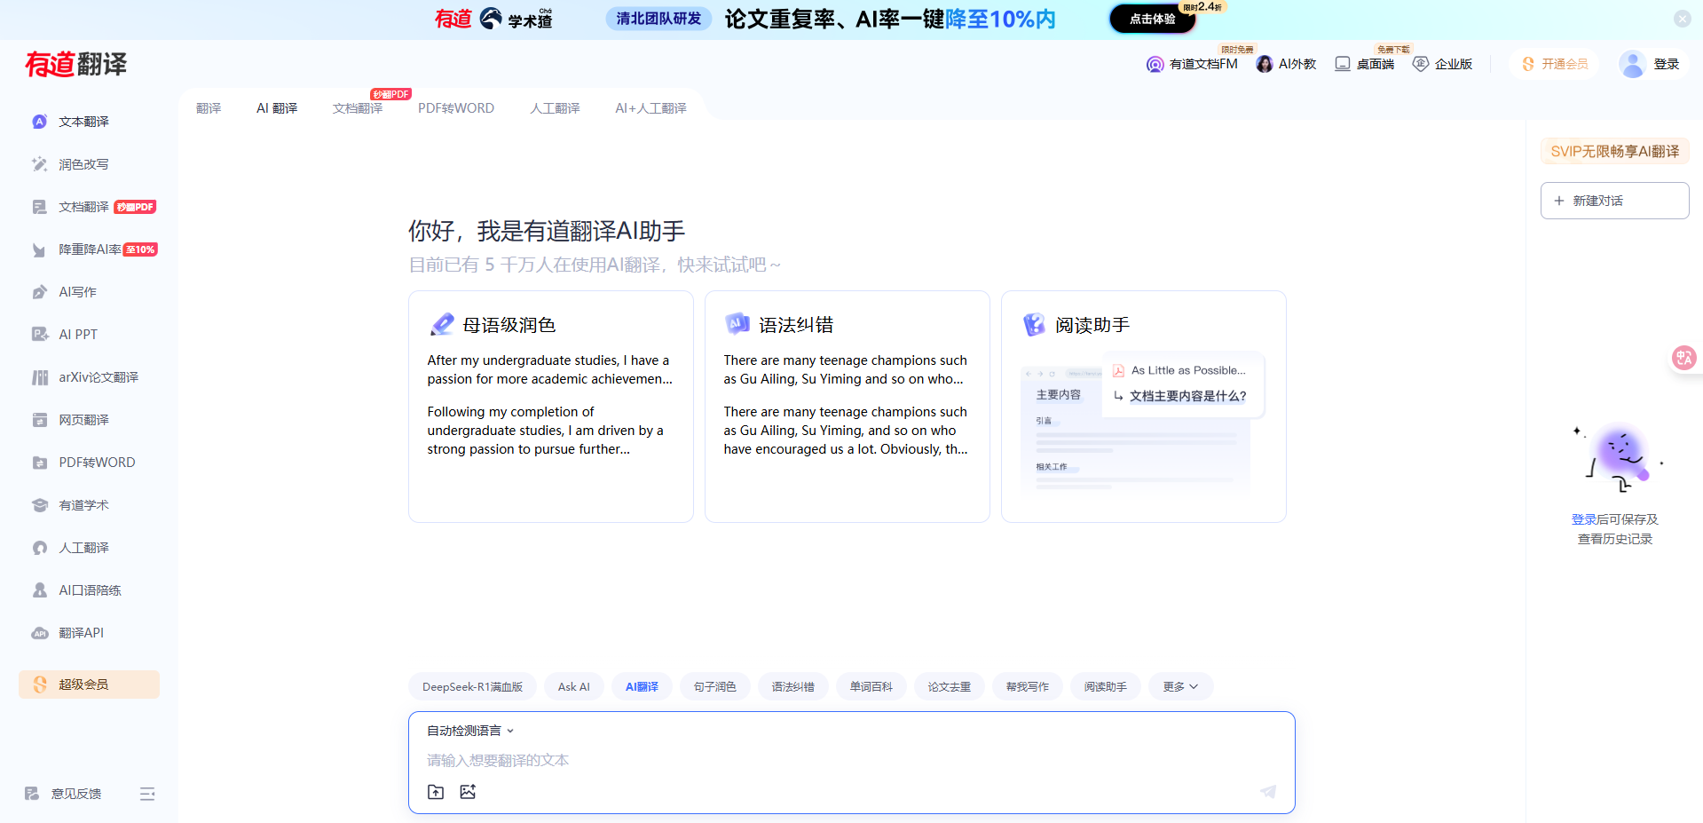The height and width of the screenshot is (823, 1703).
Task: Switch to the 翻译 tab
Action: click(x=209, y=108)
